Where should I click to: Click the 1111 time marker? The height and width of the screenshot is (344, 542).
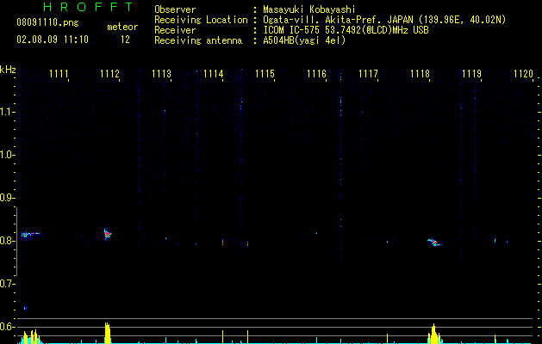[x=59, y=74]
